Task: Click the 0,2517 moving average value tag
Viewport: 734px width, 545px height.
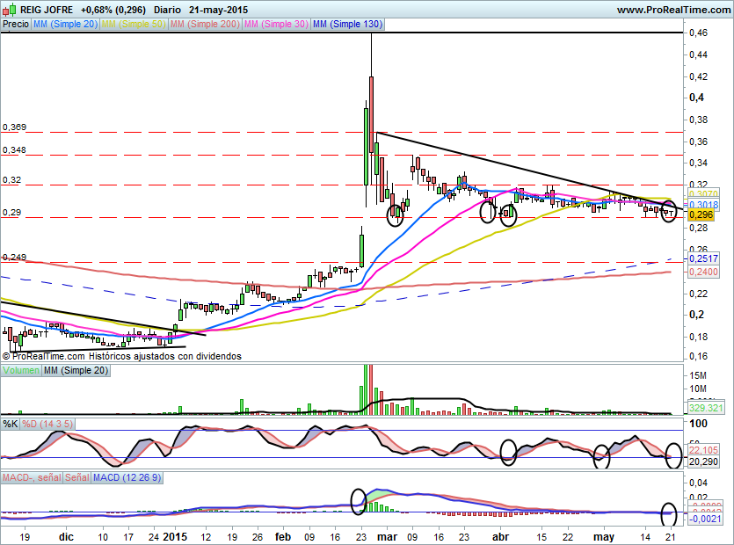Action: pyautogui.click(x=703, y=258)
